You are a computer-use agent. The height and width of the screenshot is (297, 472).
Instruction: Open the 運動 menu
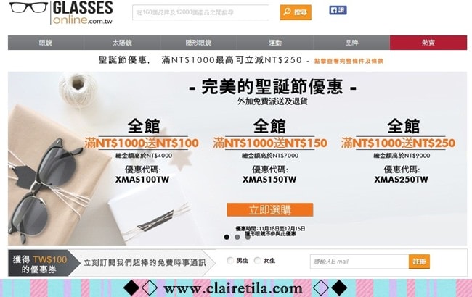point(274,43)
